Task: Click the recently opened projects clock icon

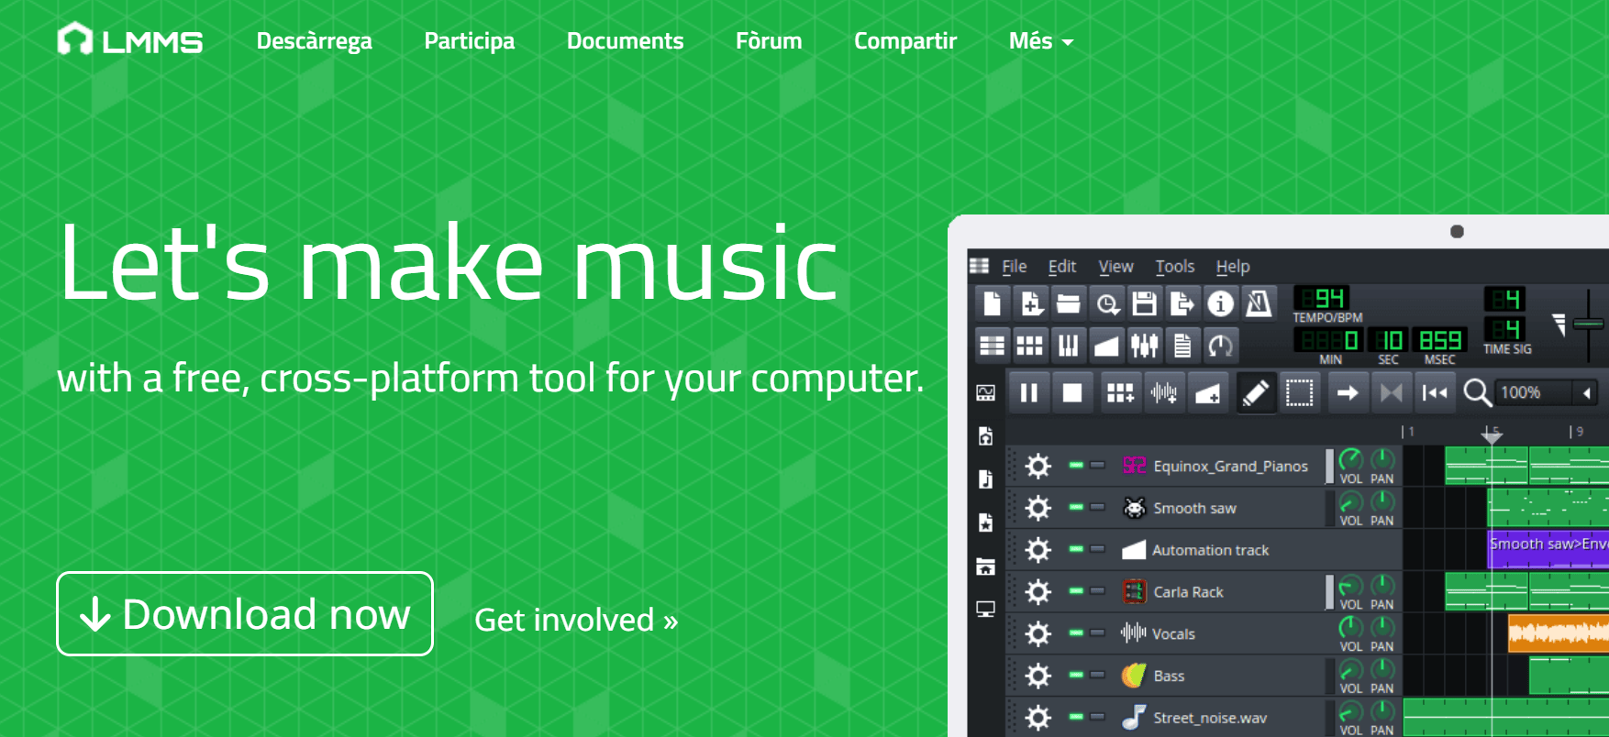Action: [1107, 303]
